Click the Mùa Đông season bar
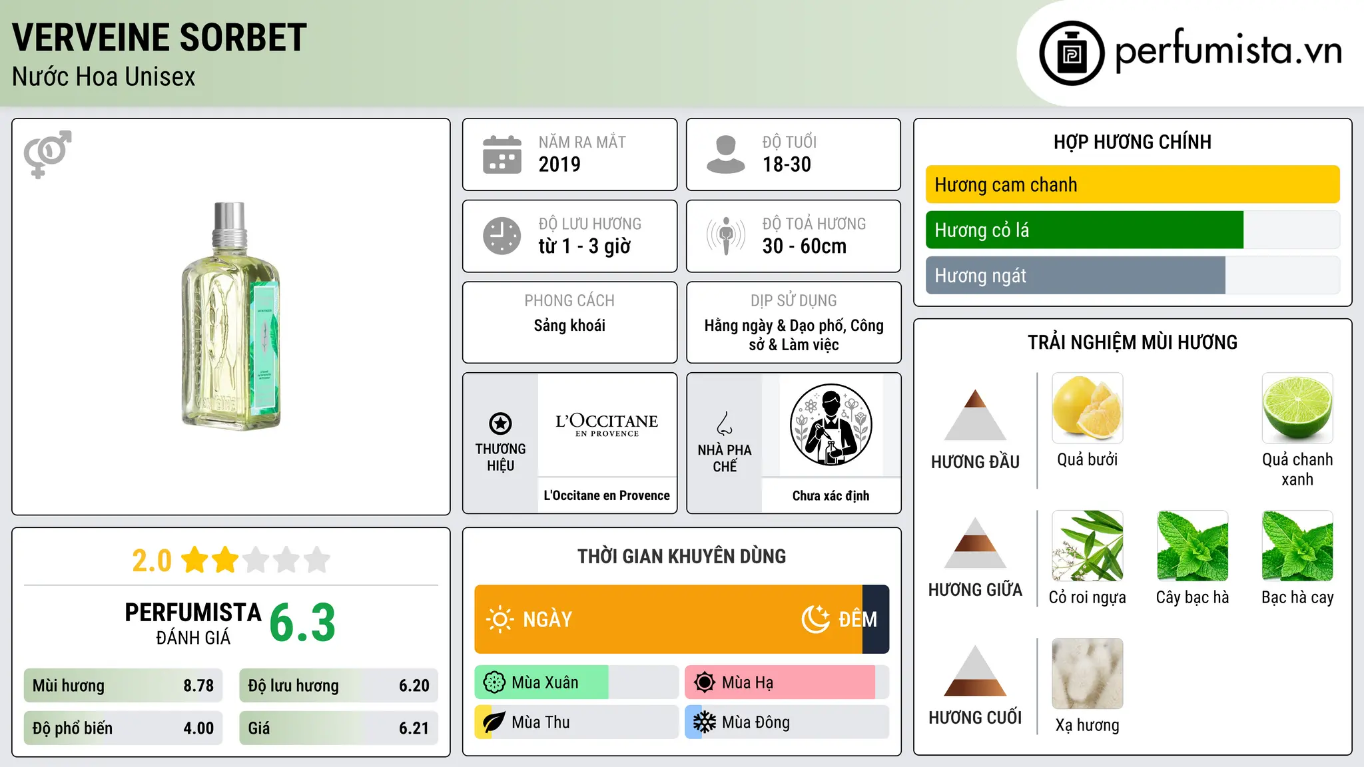1364x767 pixels. (x=787, y=722)
